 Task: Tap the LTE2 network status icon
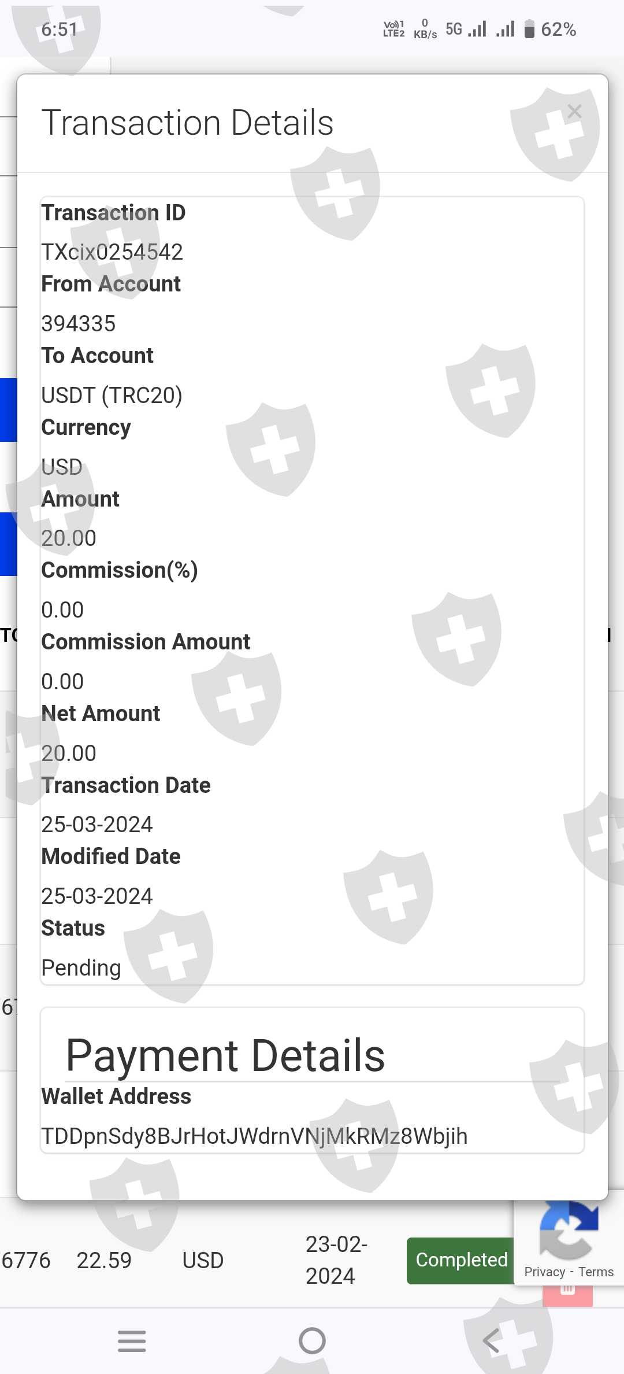[394, 29]
